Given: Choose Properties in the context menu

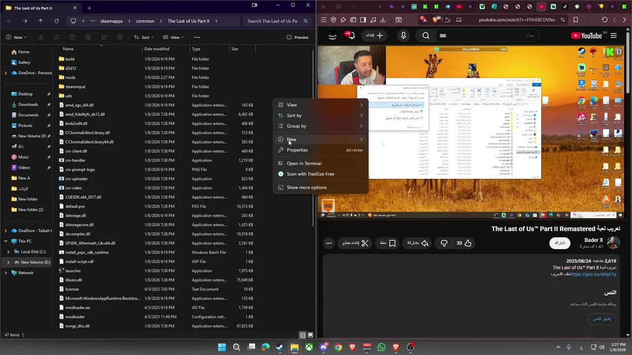Looking at the screenshot, I should 320,150.
